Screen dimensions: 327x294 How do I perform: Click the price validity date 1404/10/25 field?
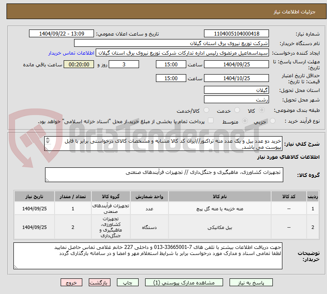click(236, 78)
